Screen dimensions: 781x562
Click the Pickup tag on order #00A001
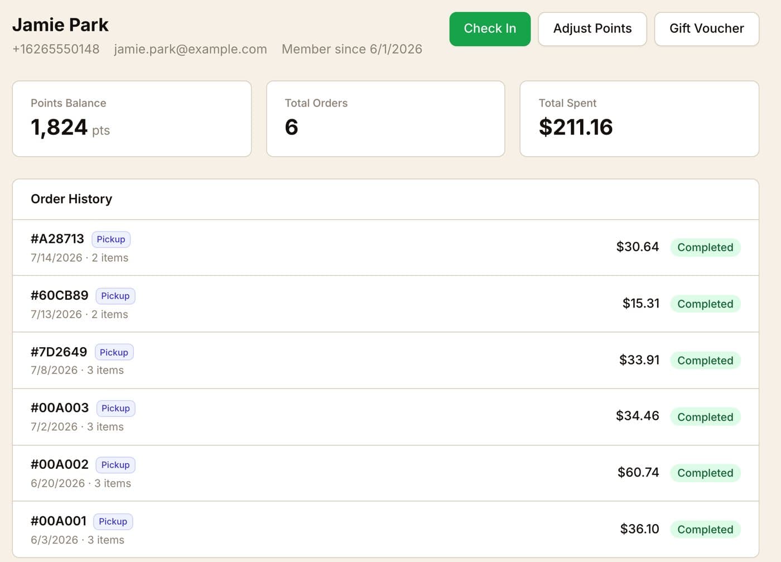[113, 521]
